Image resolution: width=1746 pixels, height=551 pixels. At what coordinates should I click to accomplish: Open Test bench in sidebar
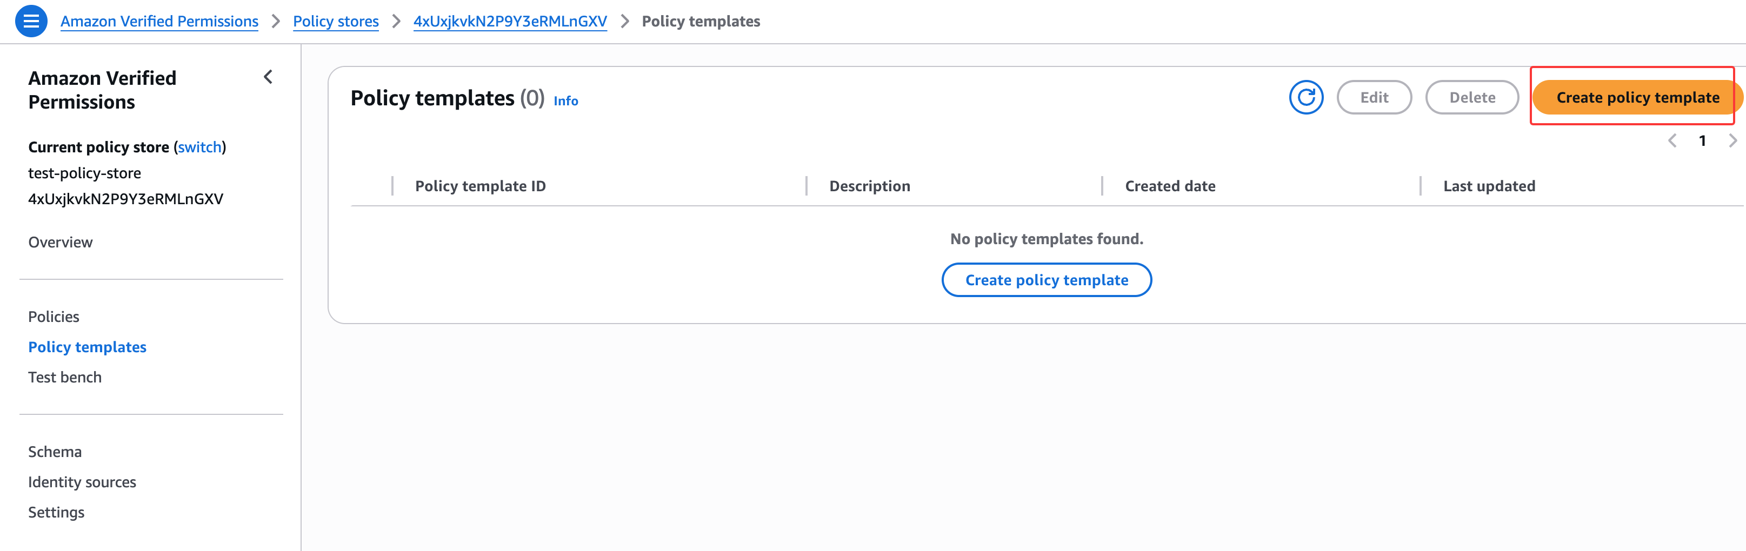pos(65,377)
